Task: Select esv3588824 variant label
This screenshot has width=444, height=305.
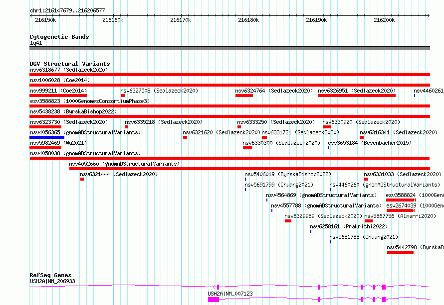Action: 415,195
